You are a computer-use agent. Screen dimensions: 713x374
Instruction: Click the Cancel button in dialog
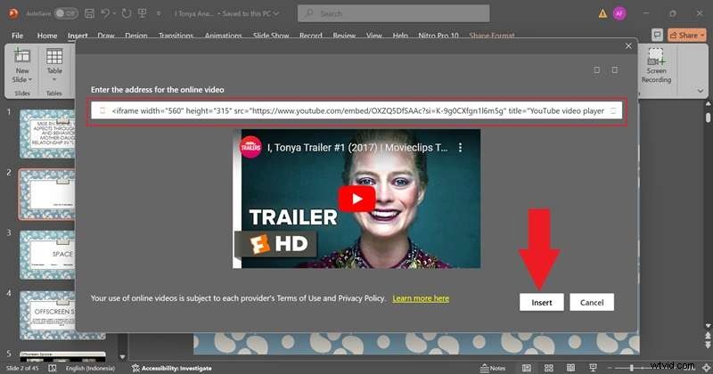point(592,302)
